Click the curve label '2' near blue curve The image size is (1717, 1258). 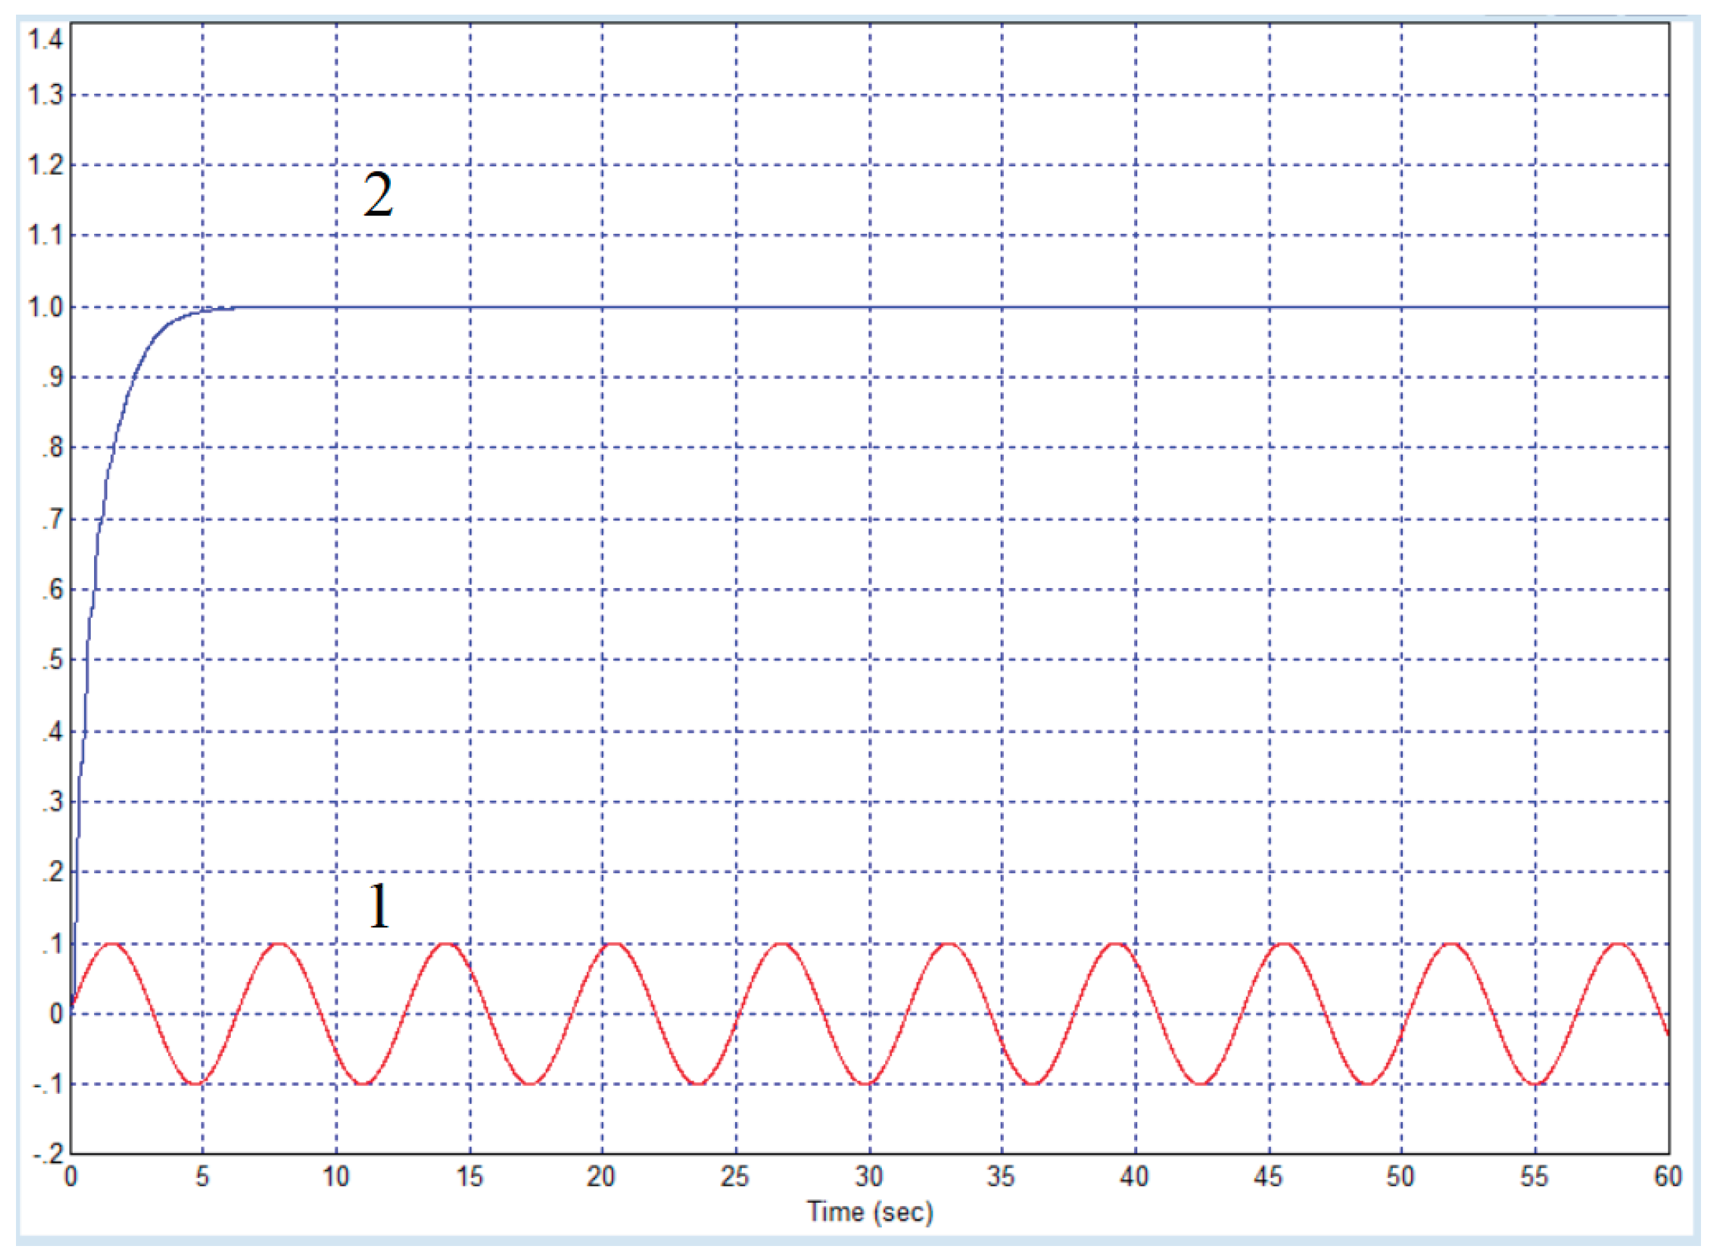[x=378, y=194]
